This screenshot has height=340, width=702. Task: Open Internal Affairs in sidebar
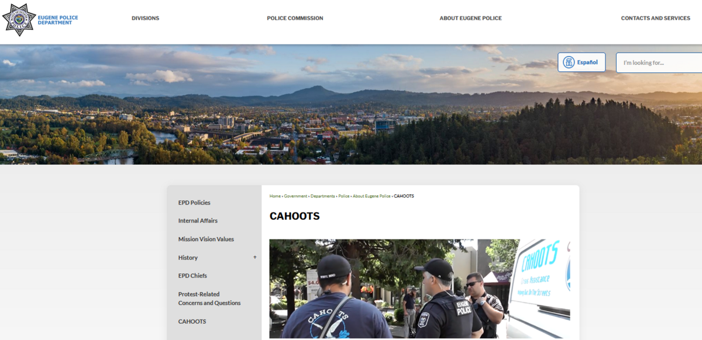[198, 221]
